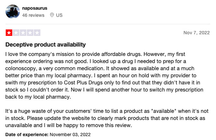The width and height of the screenshot is (216, 140).
Task: Click the November 03, 2022 experience date
Action: tap(70, 135)
